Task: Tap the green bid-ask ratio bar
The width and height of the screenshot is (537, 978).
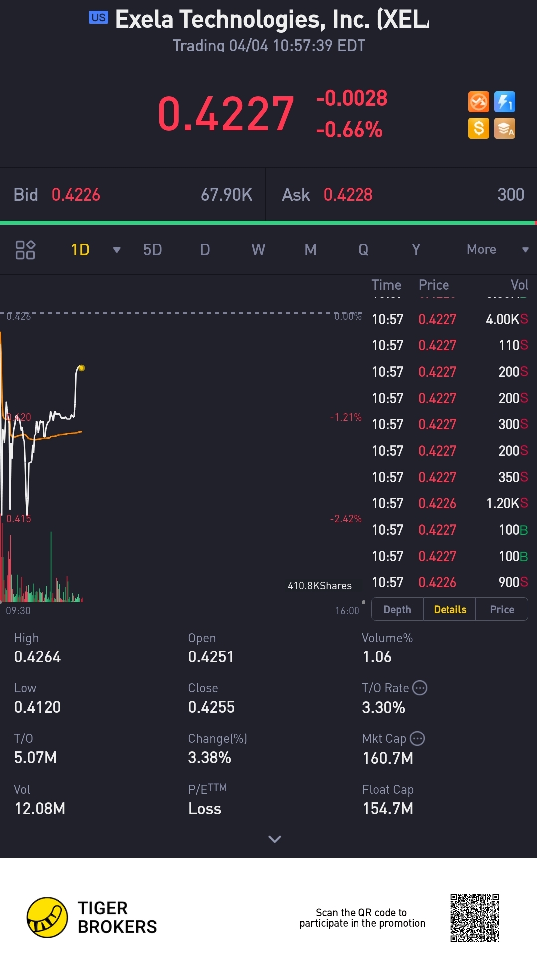Action: pos(267,223)
